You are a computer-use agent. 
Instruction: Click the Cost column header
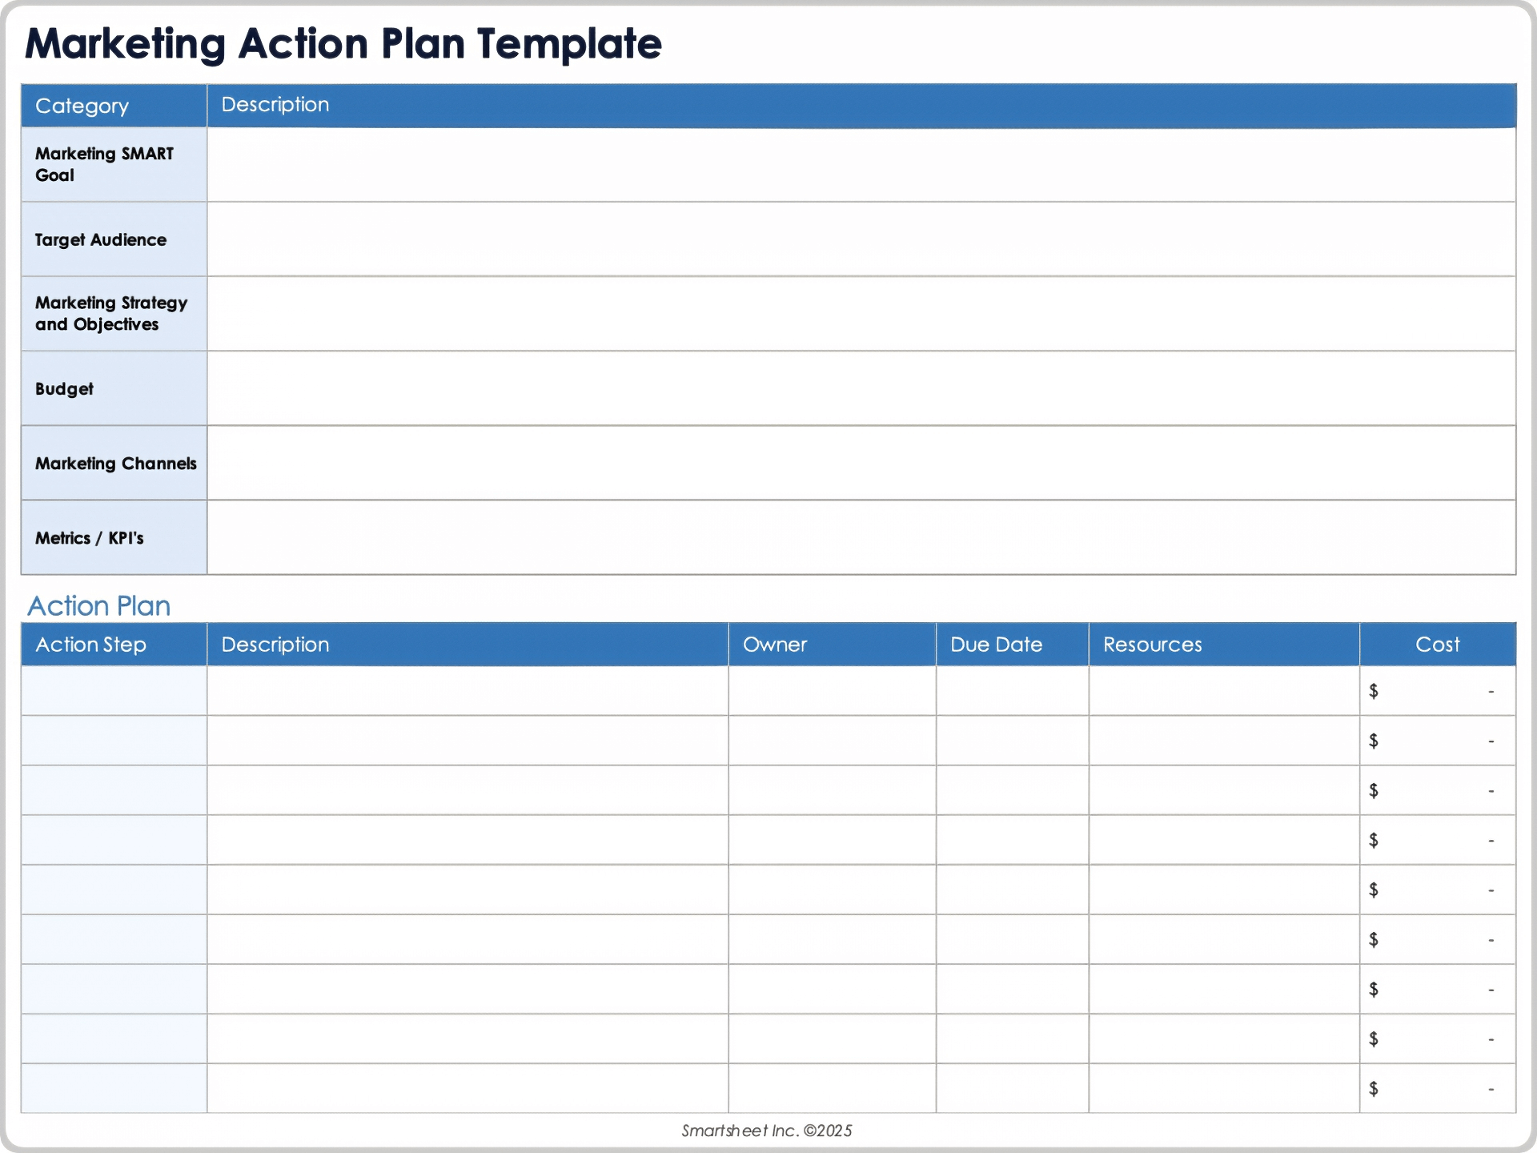pos(1437,645)
